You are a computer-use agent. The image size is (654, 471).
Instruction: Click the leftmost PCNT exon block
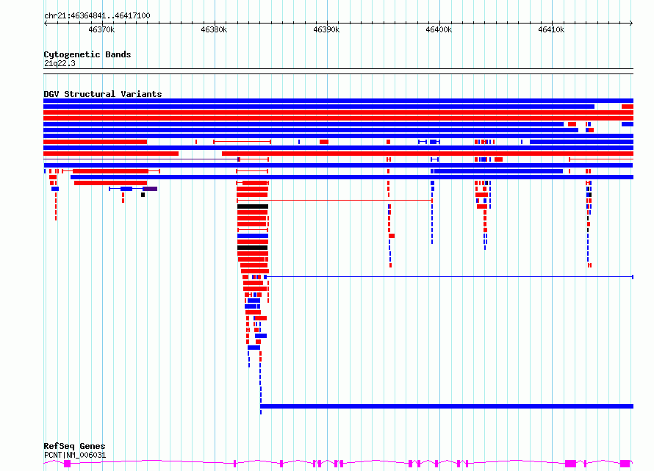(67, 464)
